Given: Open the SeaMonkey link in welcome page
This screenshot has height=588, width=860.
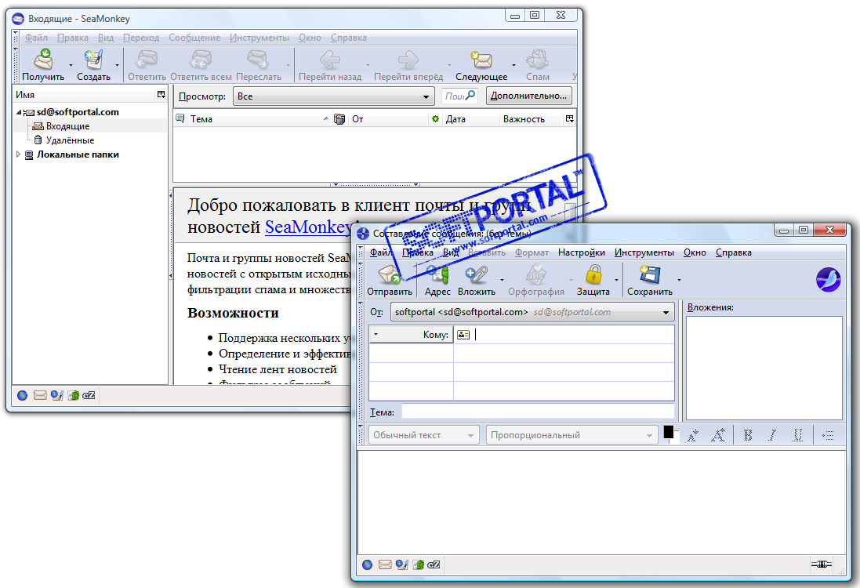Looking at the screenshot, I should [308, 227].
